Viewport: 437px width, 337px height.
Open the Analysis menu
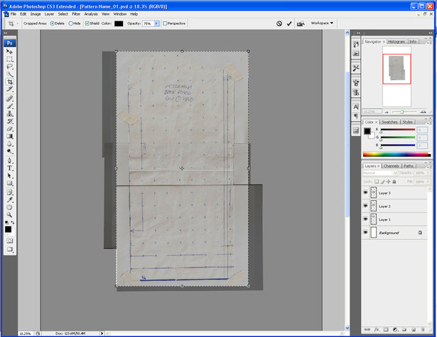tap(91, 14)
